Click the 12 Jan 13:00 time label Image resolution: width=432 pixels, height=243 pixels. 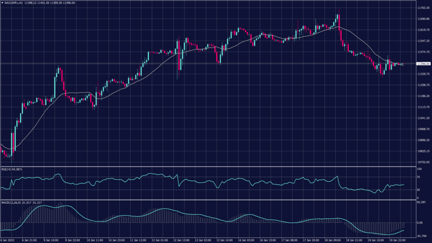coord(180,240)
